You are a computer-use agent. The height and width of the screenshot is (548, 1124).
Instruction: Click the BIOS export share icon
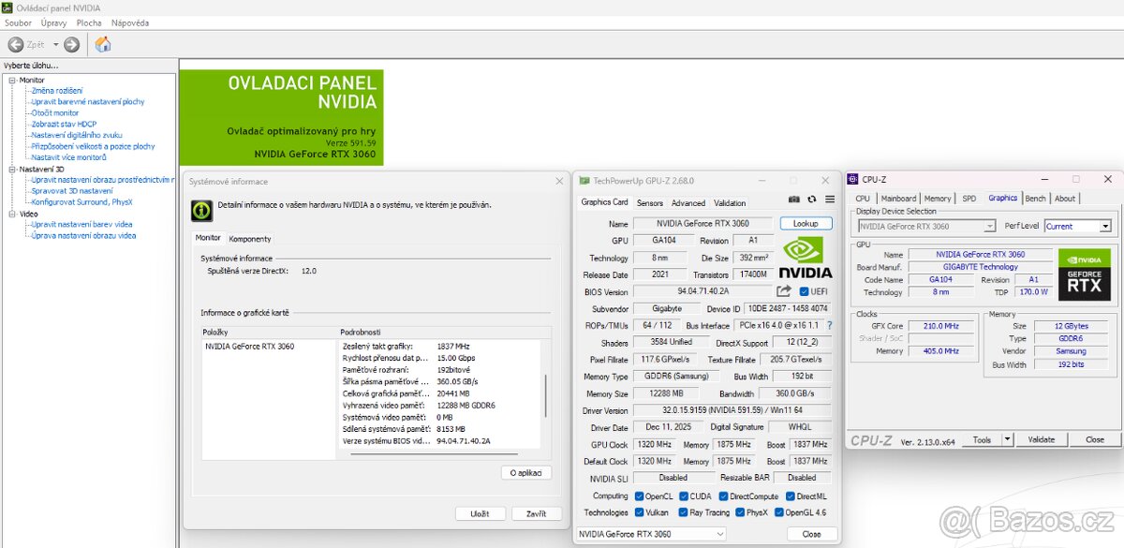tap(784, 291)
